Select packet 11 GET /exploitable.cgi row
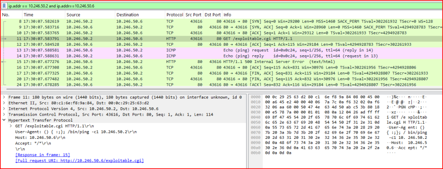This screenshot has width=443, height=169. tap(221, 39)
